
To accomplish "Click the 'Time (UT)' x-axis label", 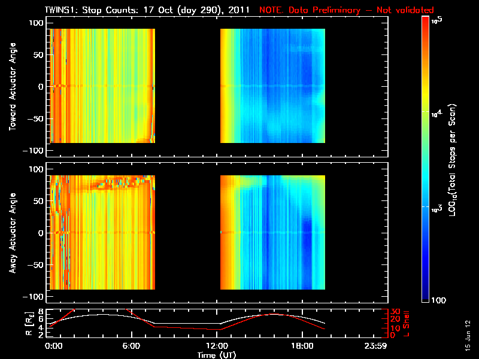I will [x=217, y=355].
